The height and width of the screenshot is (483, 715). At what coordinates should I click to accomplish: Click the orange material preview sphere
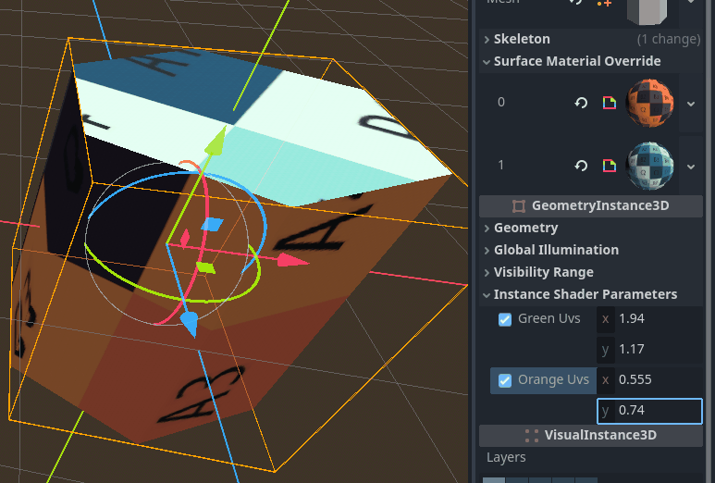click(652, 103)
